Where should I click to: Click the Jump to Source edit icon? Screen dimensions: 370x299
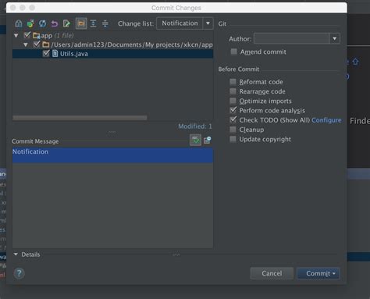coord(66,23)
